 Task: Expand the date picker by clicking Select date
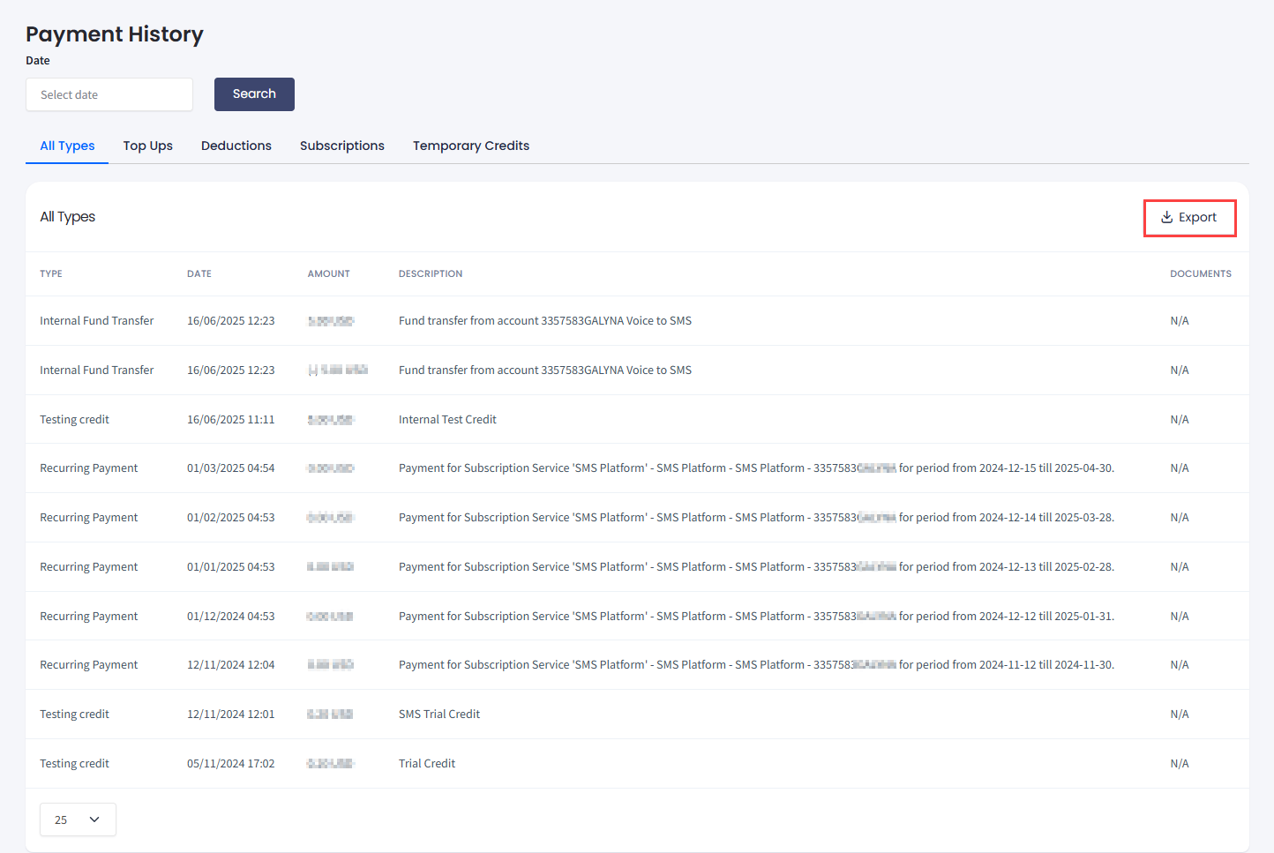click(x=109, y=94)
